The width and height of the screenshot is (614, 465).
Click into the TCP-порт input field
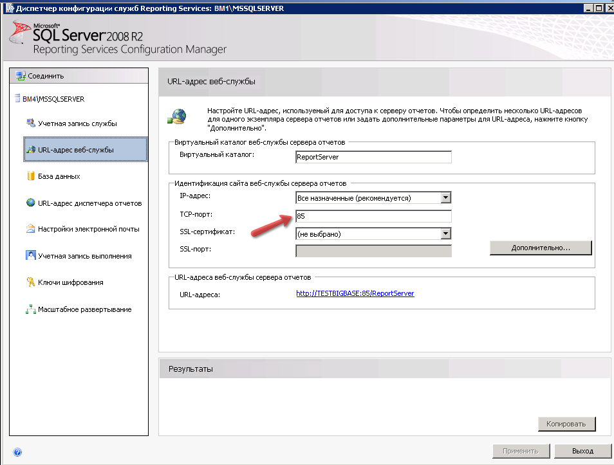pos(373,216)
